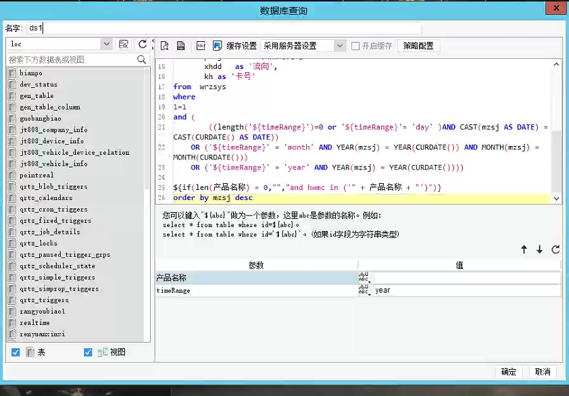Select the jt808_device_info table
Viewport: 569px width, 396px height.
coord(51,141)
